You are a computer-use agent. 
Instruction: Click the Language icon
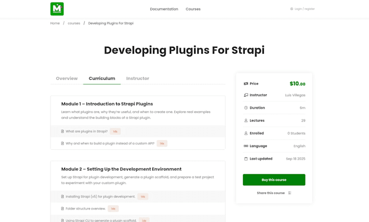246,146
